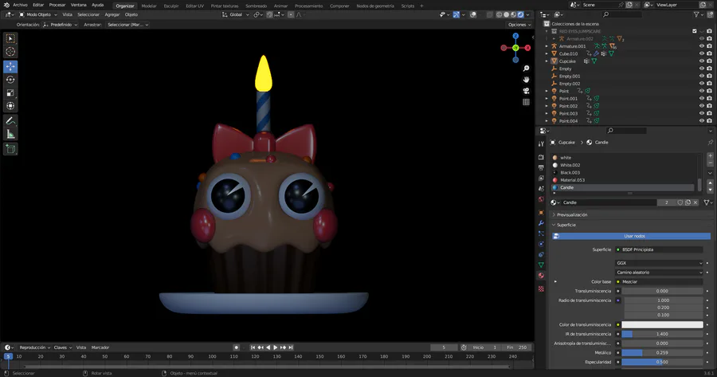Viewport: 717px width, 377px height.
Task: Open the Editar menu
Action: 38,5
